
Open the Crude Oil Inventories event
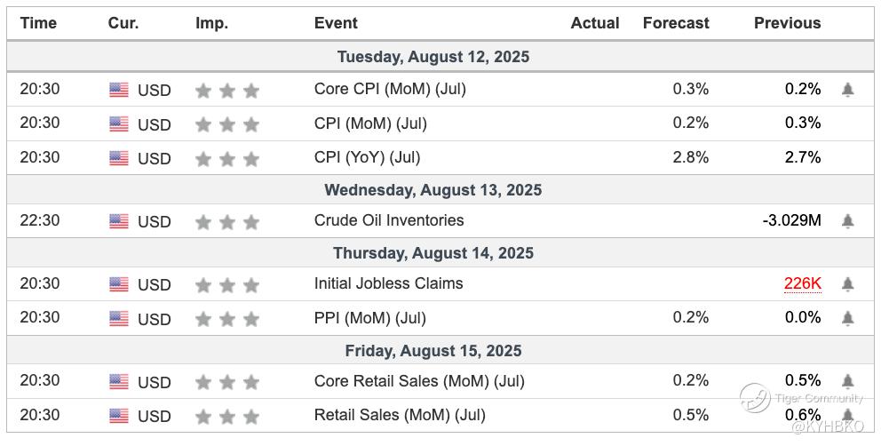389,220
